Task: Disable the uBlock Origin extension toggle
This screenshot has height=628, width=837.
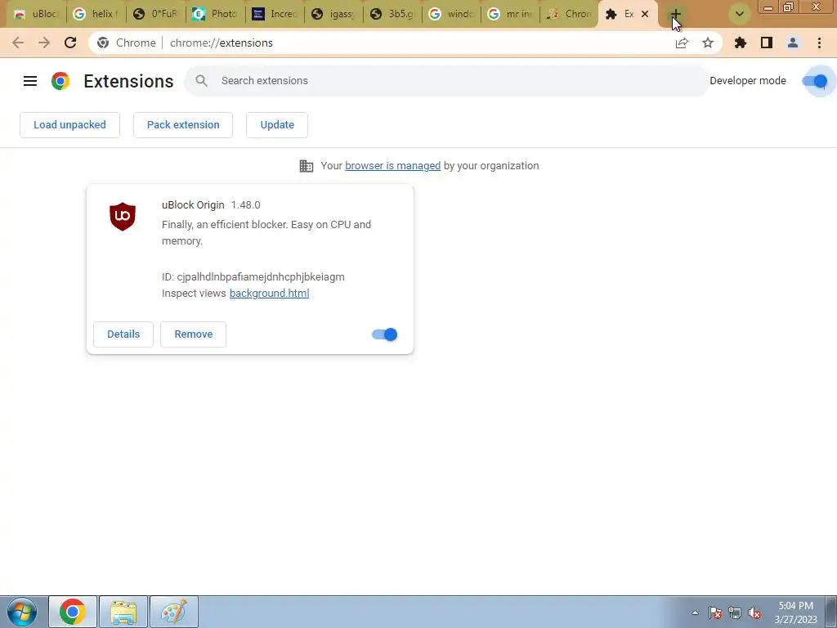Action: [x=384, y=334]
